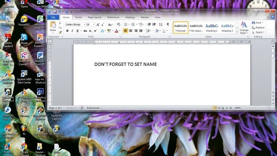Click the vertical scrollbar of document

(x=273, y=69)
